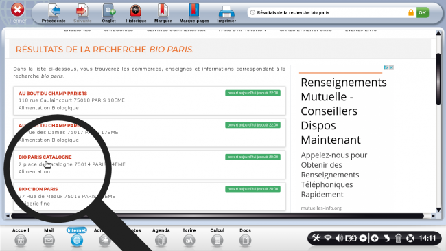This screenshot has width=446, height=251.
Task: Go to the Accueil home screen
Action: click(x=21, y=237)
